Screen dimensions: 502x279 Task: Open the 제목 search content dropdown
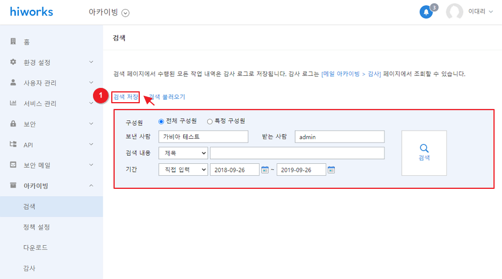pyautogui.click(x=183, y=153)
